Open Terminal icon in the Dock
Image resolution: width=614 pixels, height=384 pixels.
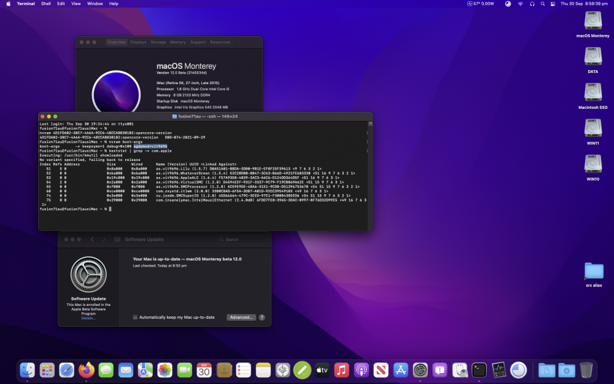[x=480, y=370]
